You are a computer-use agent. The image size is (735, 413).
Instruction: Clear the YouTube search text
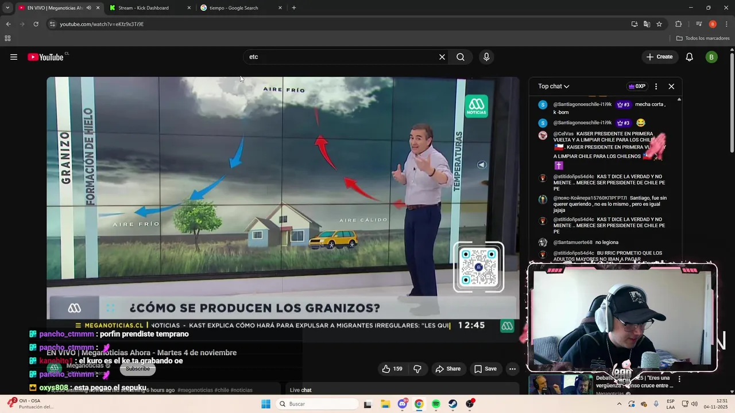442,57
